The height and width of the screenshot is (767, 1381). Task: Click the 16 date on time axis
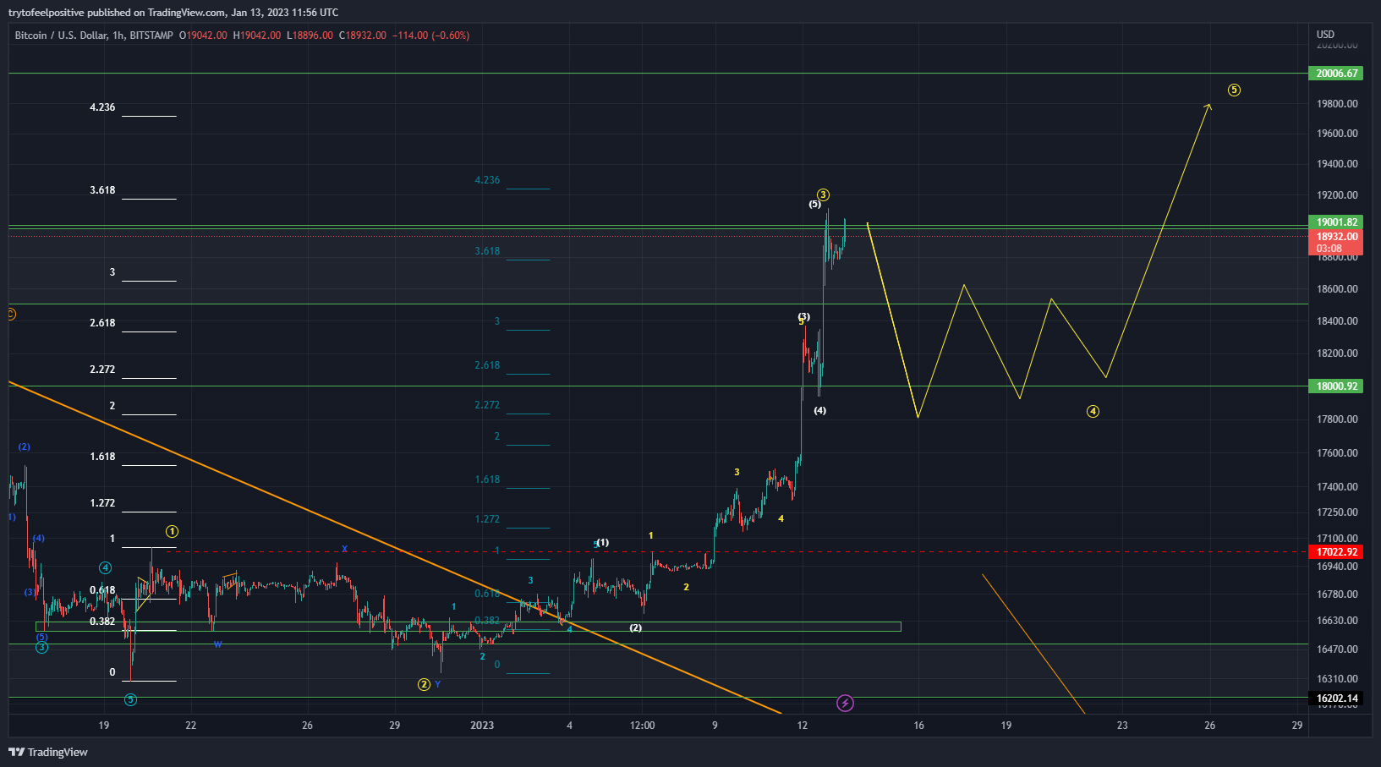(918, 726)
